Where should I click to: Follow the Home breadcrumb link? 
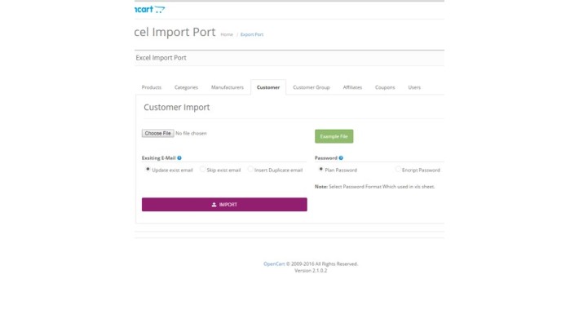coord(227,34)
